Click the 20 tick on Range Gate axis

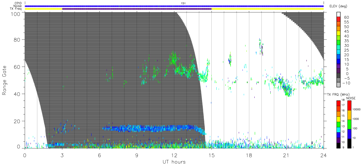click(x=17, y=121)
